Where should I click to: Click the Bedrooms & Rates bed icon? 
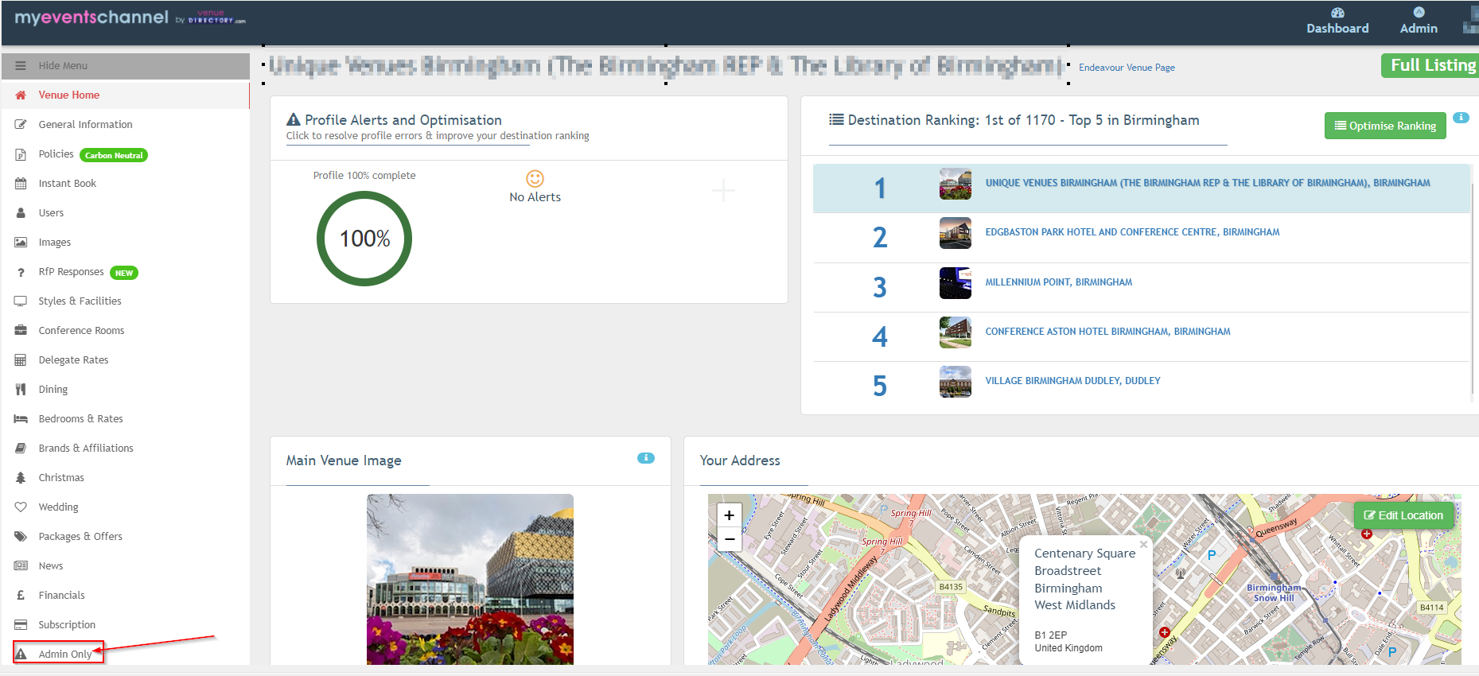click(x=21, y=419)
